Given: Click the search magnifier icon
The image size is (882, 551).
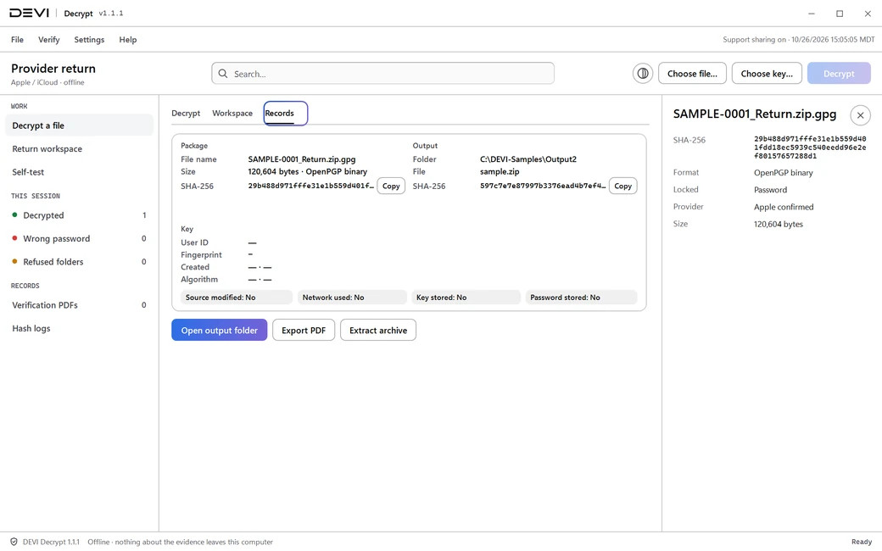Looking at the screenshot, I should pos(223,74).
